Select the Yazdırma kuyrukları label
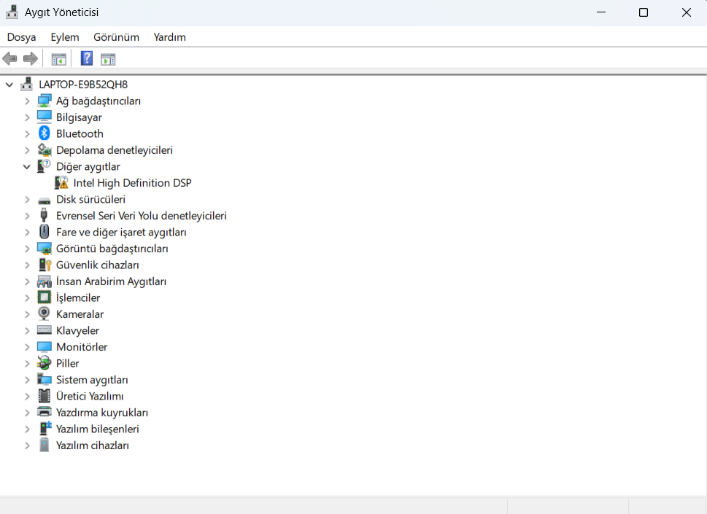 pos(102,413)
